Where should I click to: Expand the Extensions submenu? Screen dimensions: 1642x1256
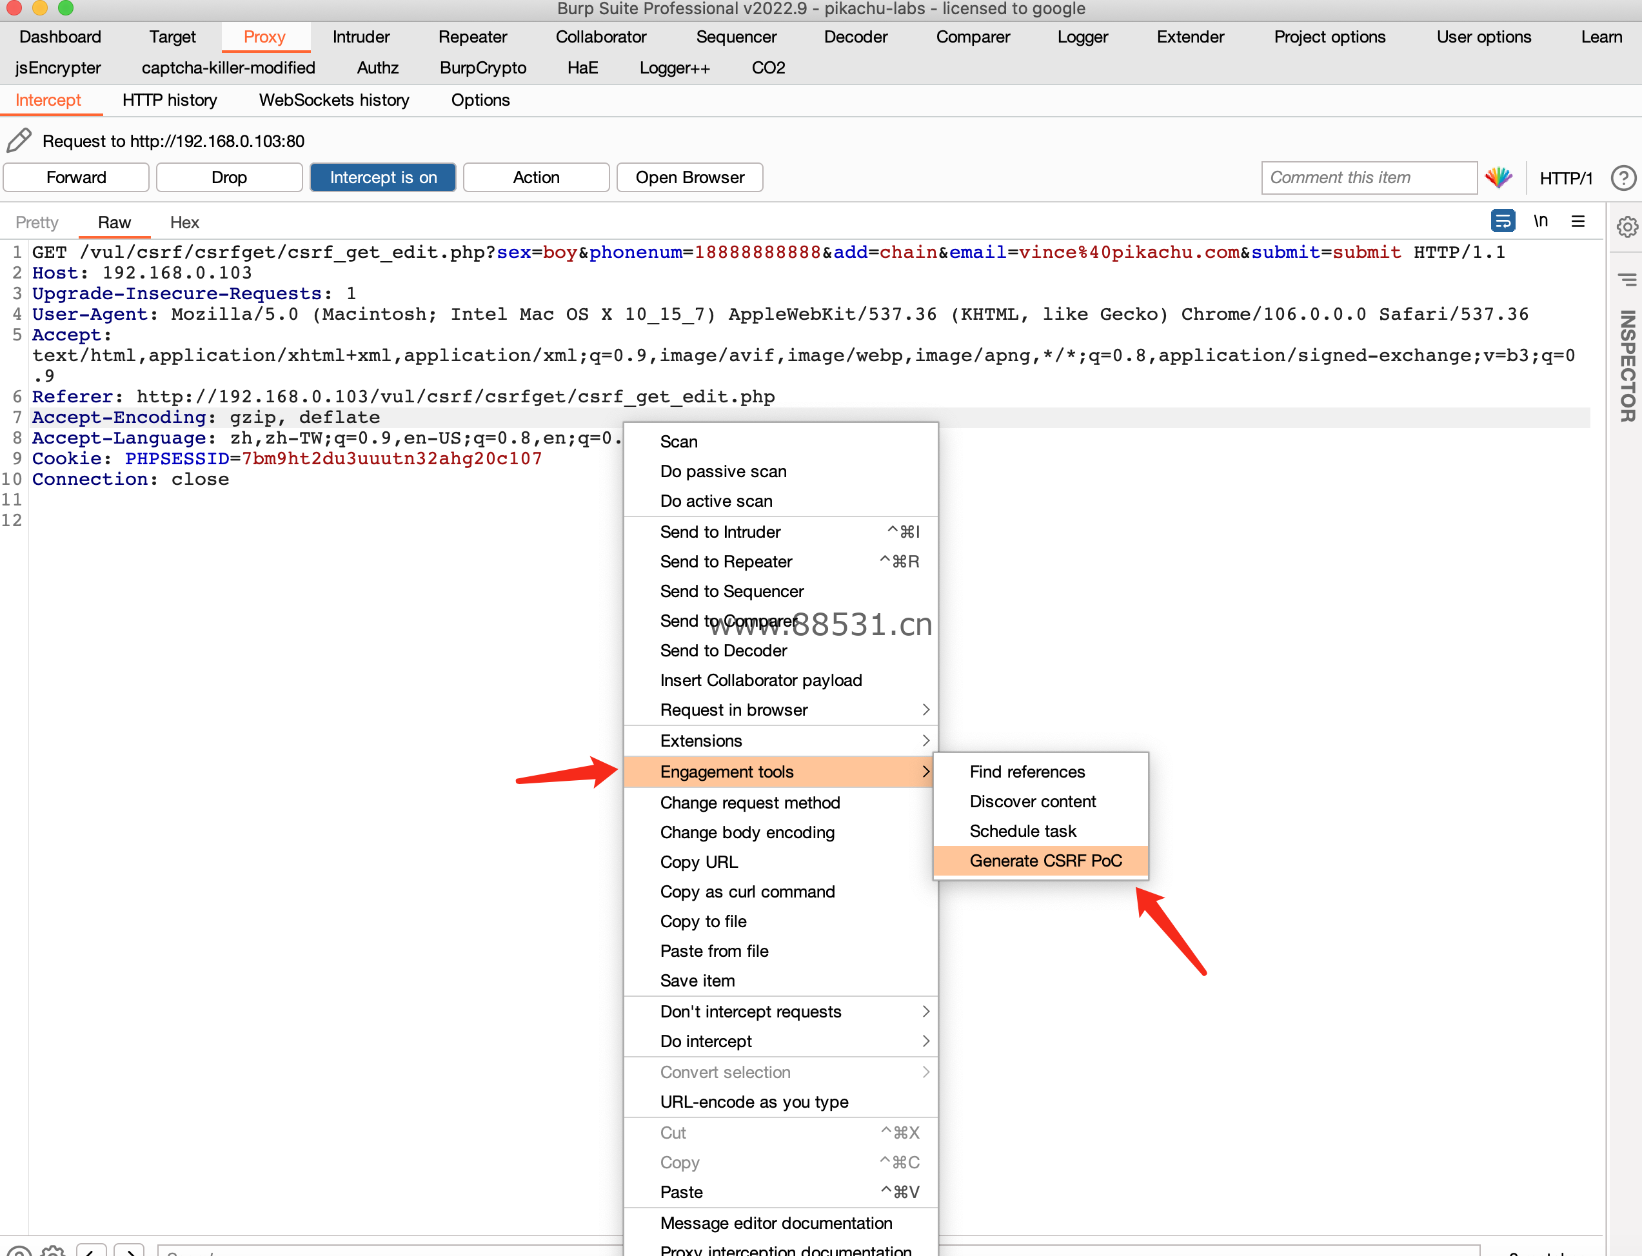[780, 740]
